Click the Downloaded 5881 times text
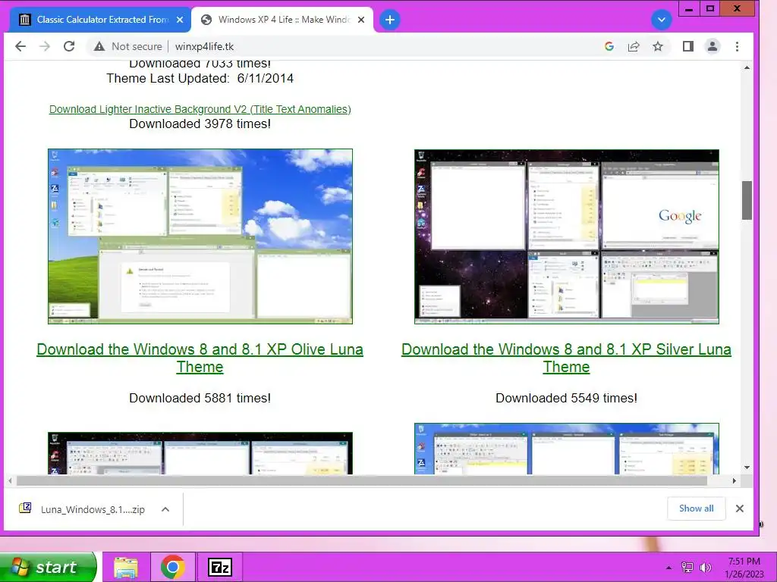Screen dimensions: 777x582 point(200,398)
